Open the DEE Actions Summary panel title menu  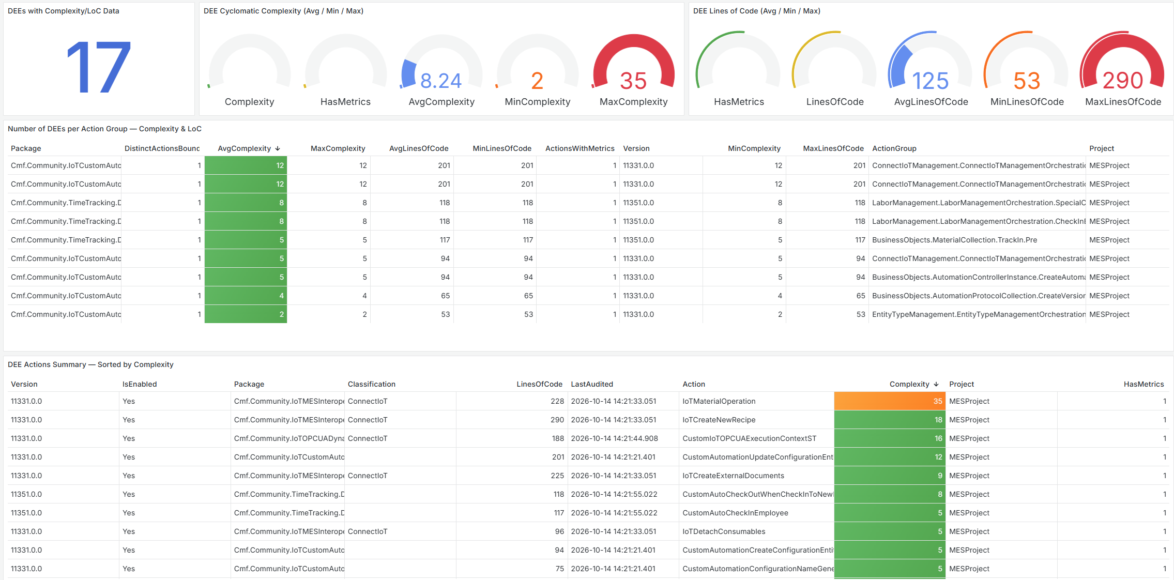90,364
